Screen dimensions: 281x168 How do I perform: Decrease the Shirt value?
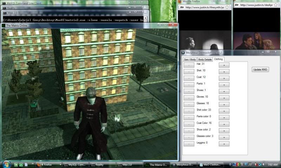click(189, 72)
